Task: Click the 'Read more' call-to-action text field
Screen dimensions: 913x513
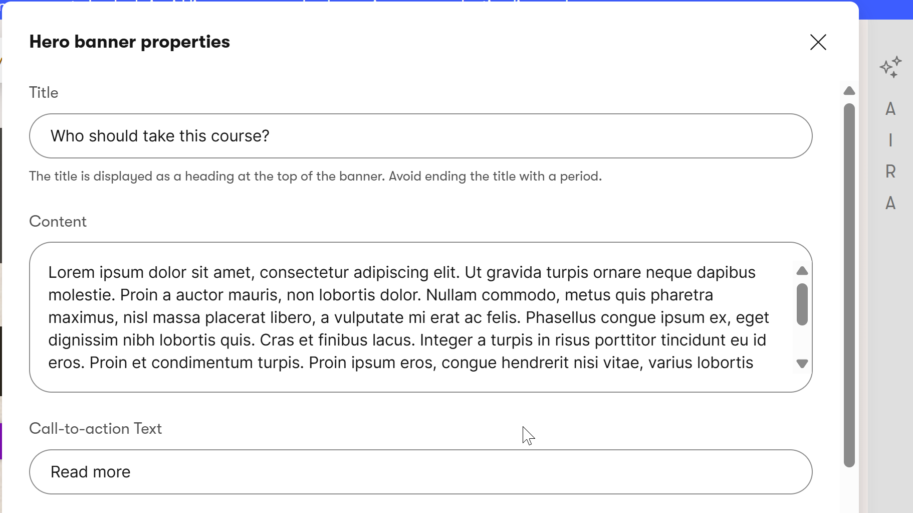Action: click(x=420, y=472)
